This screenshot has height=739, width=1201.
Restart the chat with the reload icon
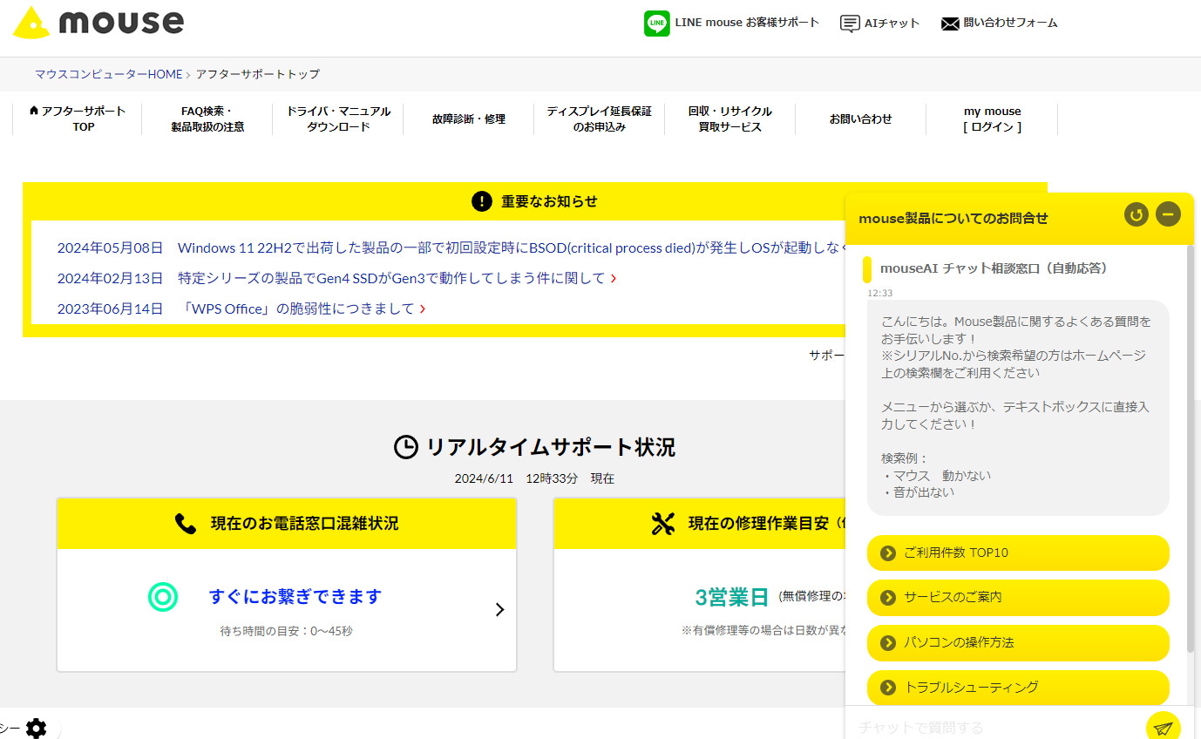(x=1136, y=214)
